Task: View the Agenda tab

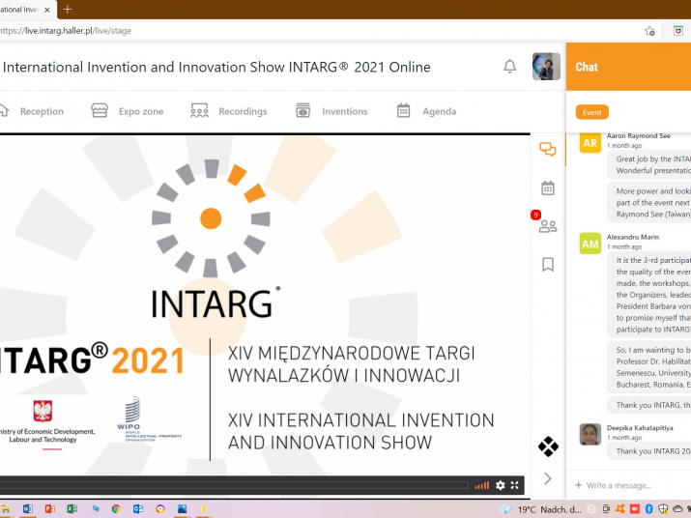Action: (x=427, y=111)
